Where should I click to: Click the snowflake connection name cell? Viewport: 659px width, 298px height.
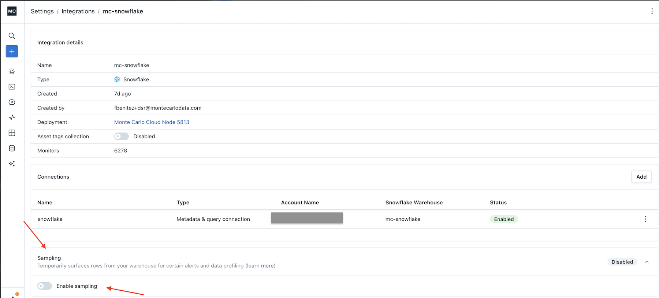[50, 219]
